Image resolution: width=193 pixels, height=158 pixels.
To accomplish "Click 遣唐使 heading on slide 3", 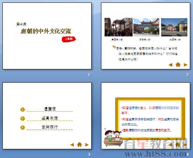I will pyautogui.click(x=50, y=109).
